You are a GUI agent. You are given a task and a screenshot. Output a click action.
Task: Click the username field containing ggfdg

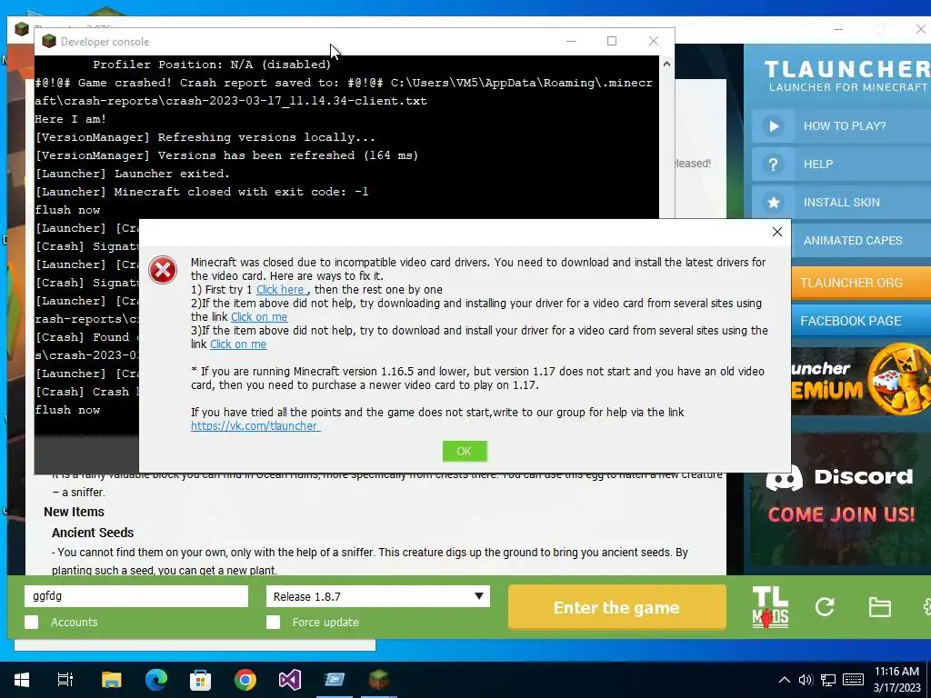click(136, 596)
